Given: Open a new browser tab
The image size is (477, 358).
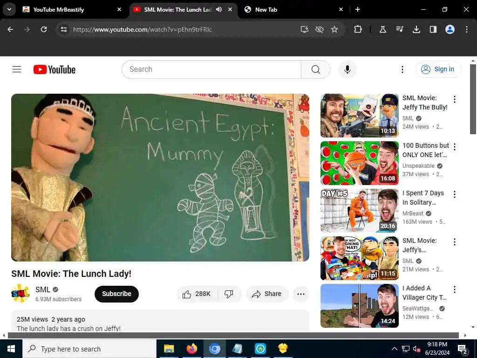Looking at the screenshot, I should click(x=358, y=9).
